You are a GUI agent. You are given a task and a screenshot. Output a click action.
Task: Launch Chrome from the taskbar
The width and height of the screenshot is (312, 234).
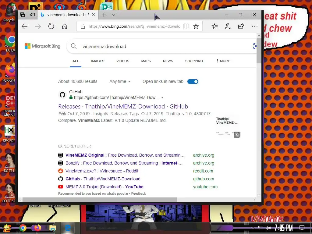(23, 228)
